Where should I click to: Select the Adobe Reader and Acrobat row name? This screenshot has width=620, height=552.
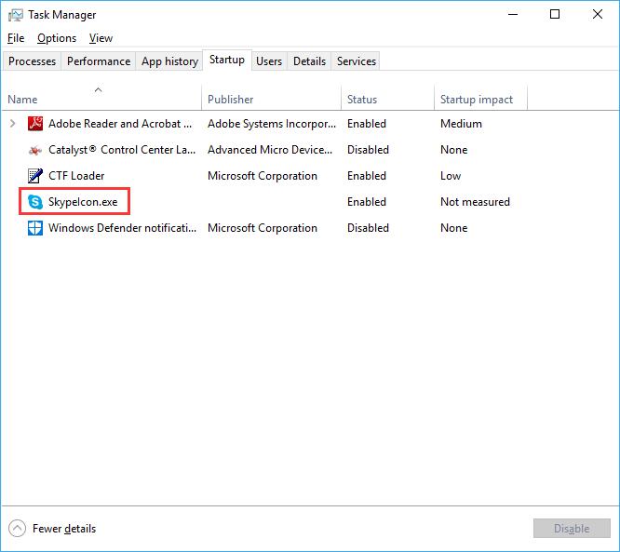[120, 124]
